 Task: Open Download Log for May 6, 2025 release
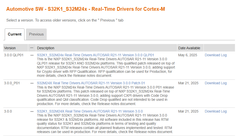click(216, 55)
